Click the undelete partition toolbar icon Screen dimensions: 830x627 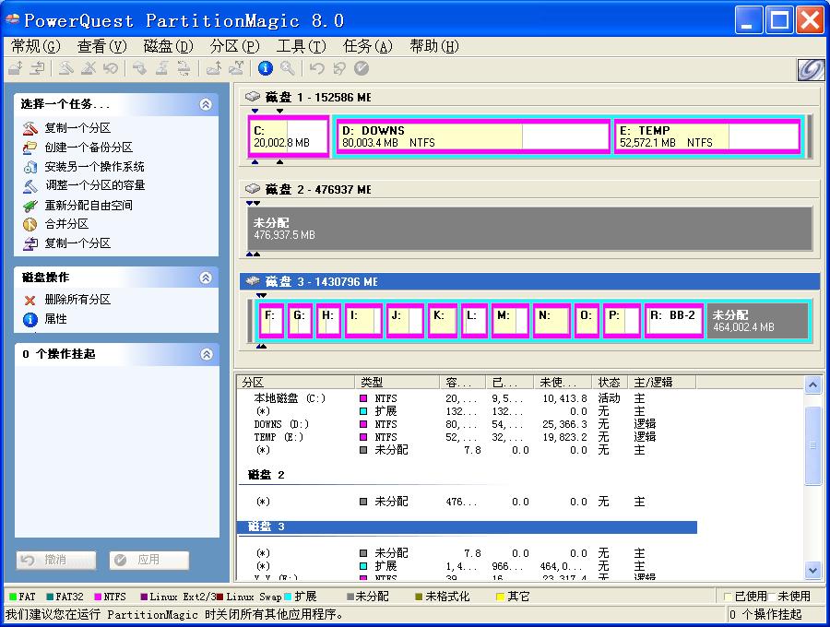tap(111, 68)
